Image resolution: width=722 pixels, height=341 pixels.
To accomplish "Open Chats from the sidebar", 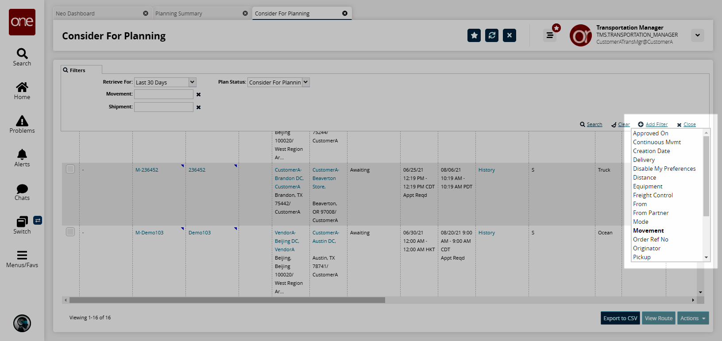I will (22, 189).
